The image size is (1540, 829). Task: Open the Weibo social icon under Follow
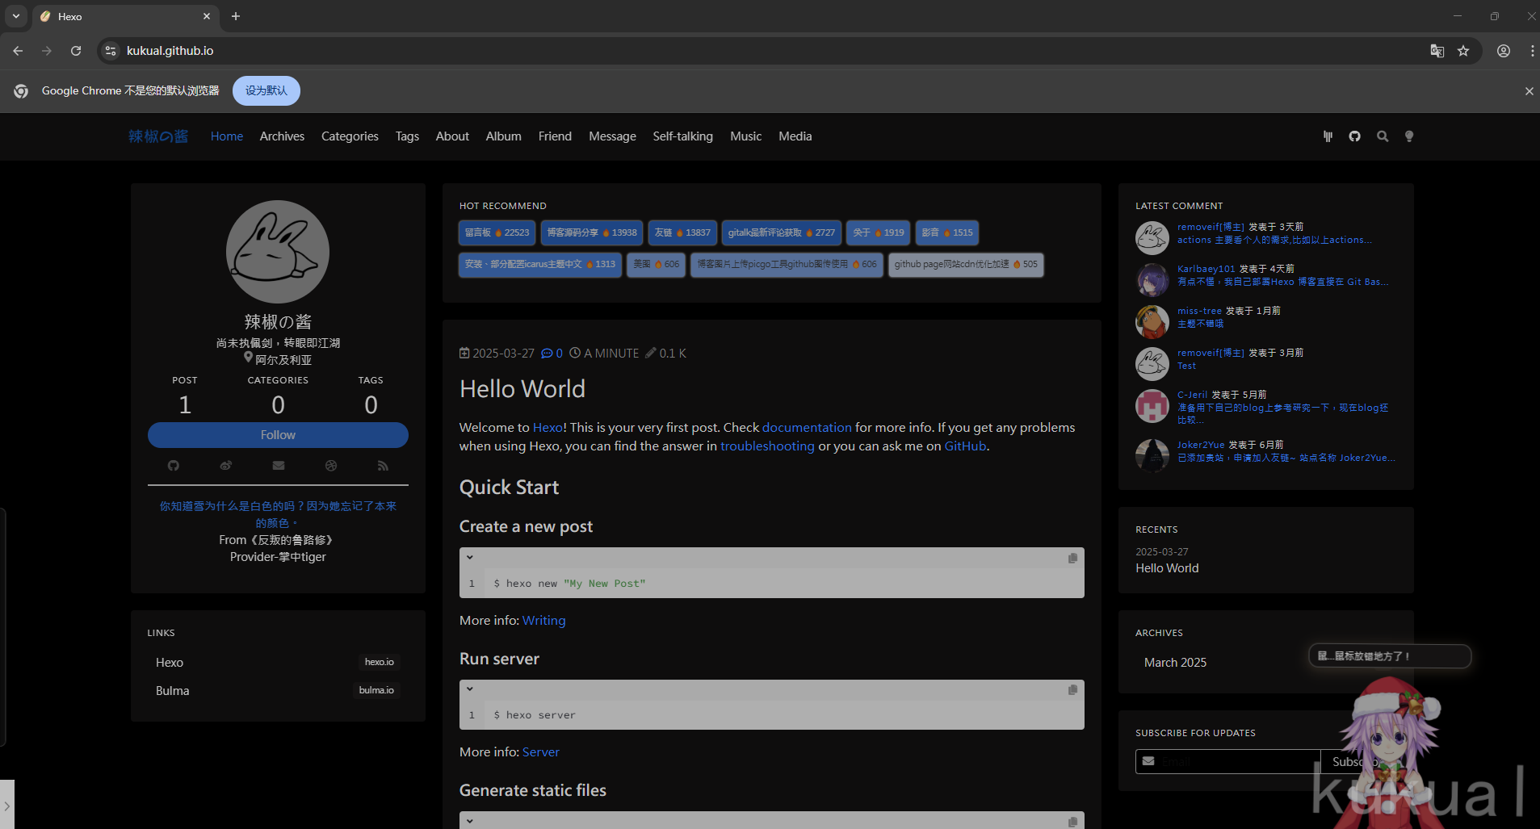click(226, 466)
